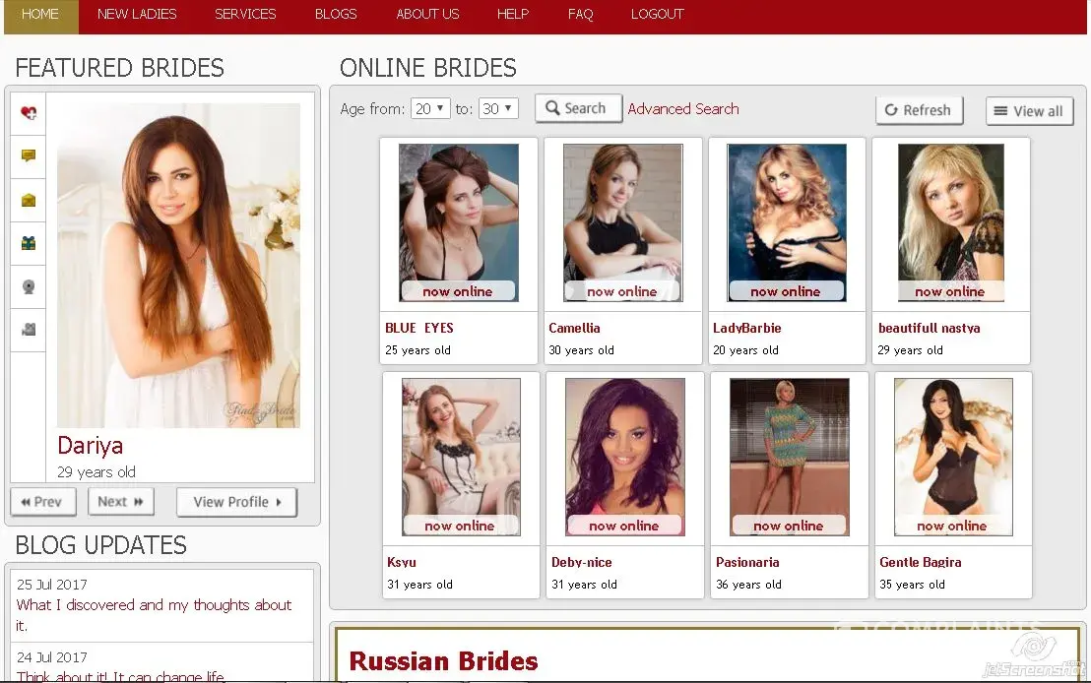Click the '36 years old' text under Pasionaria

pos(748,585)
